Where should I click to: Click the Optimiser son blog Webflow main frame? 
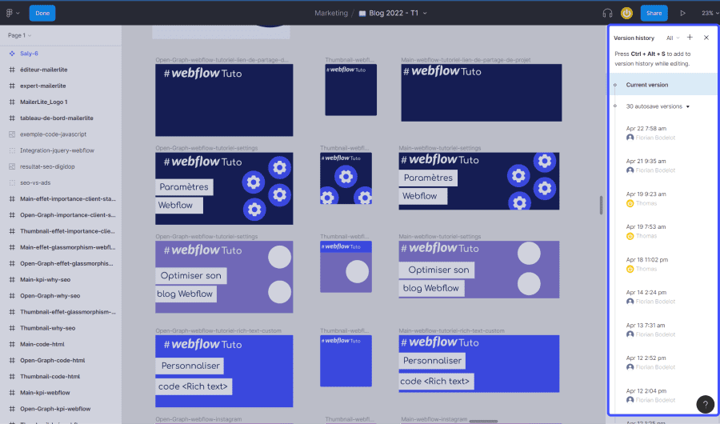click(479, 270)
